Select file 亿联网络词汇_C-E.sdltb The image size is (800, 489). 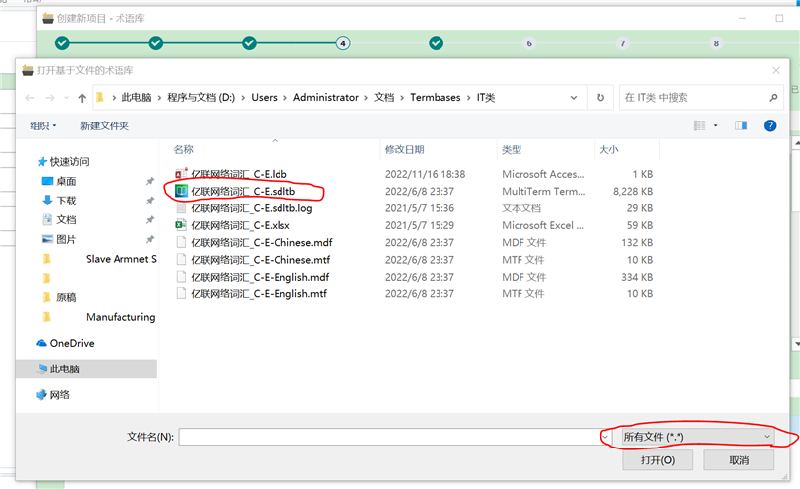243,191
